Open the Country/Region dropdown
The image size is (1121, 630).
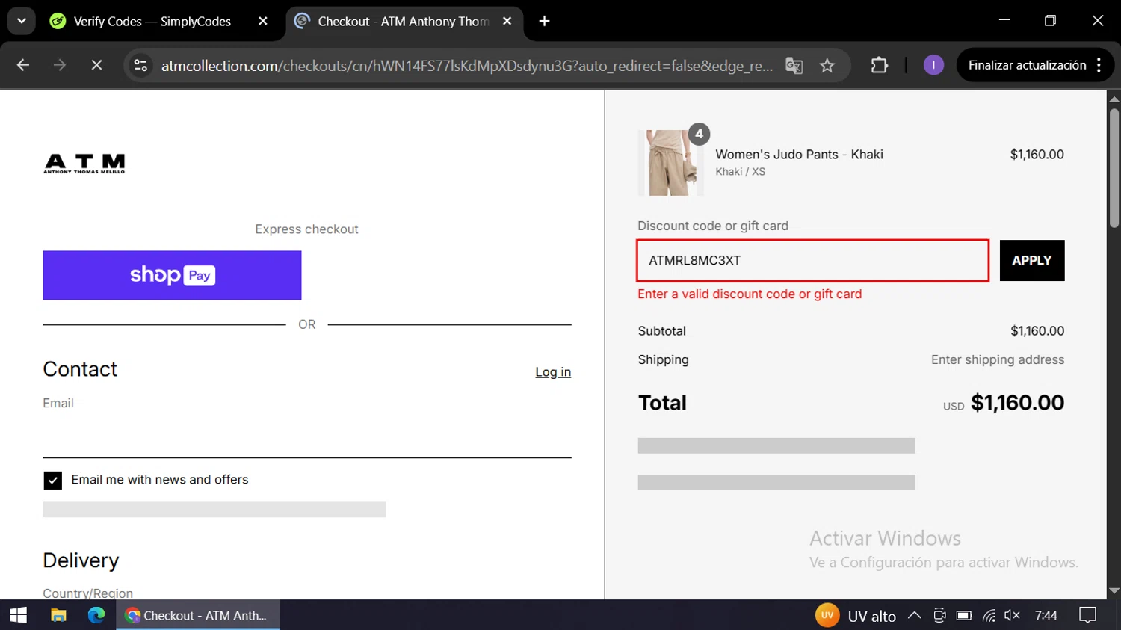(307, 594)
